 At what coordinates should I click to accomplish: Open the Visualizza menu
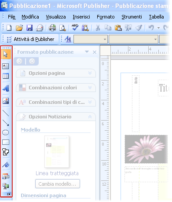(x=56, y=17)
